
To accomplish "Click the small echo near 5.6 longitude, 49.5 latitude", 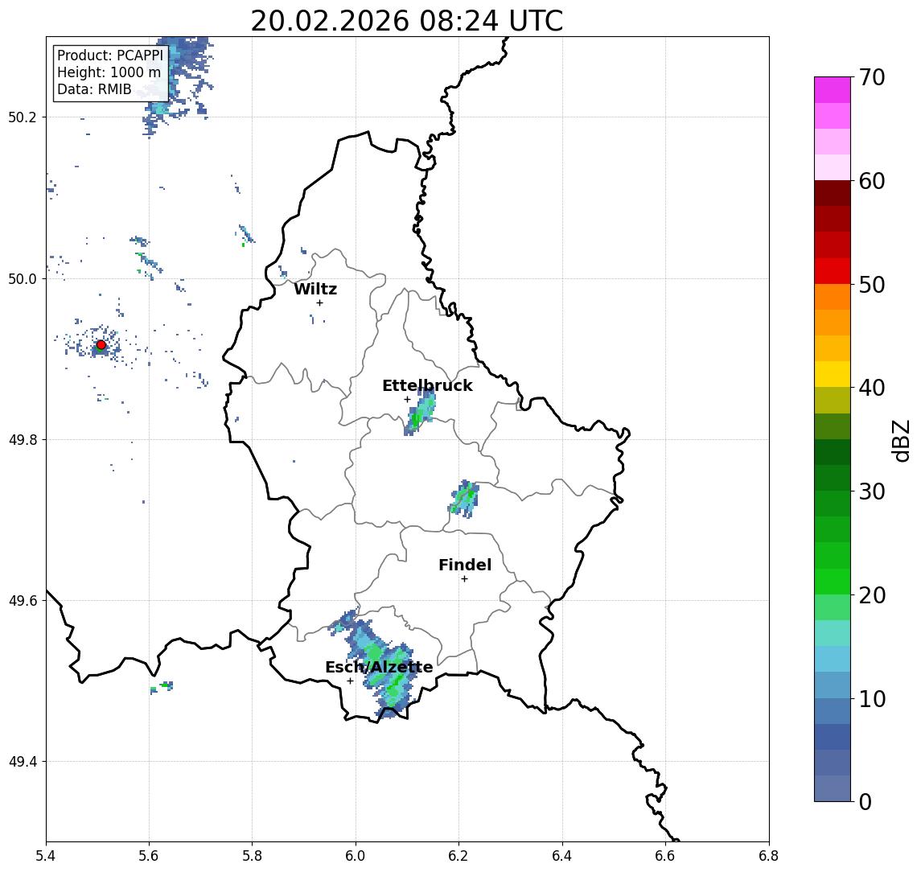I will point(162,687).
